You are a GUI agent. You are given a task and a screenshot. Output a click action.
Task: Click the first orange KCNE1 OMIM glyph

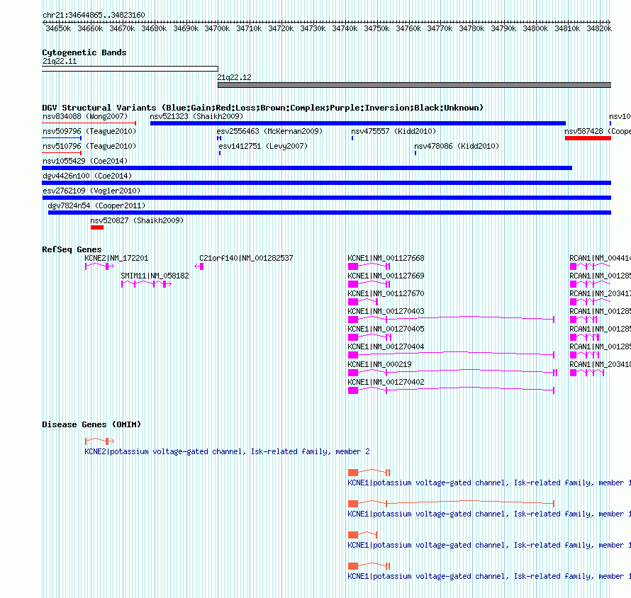coord(369,472)
